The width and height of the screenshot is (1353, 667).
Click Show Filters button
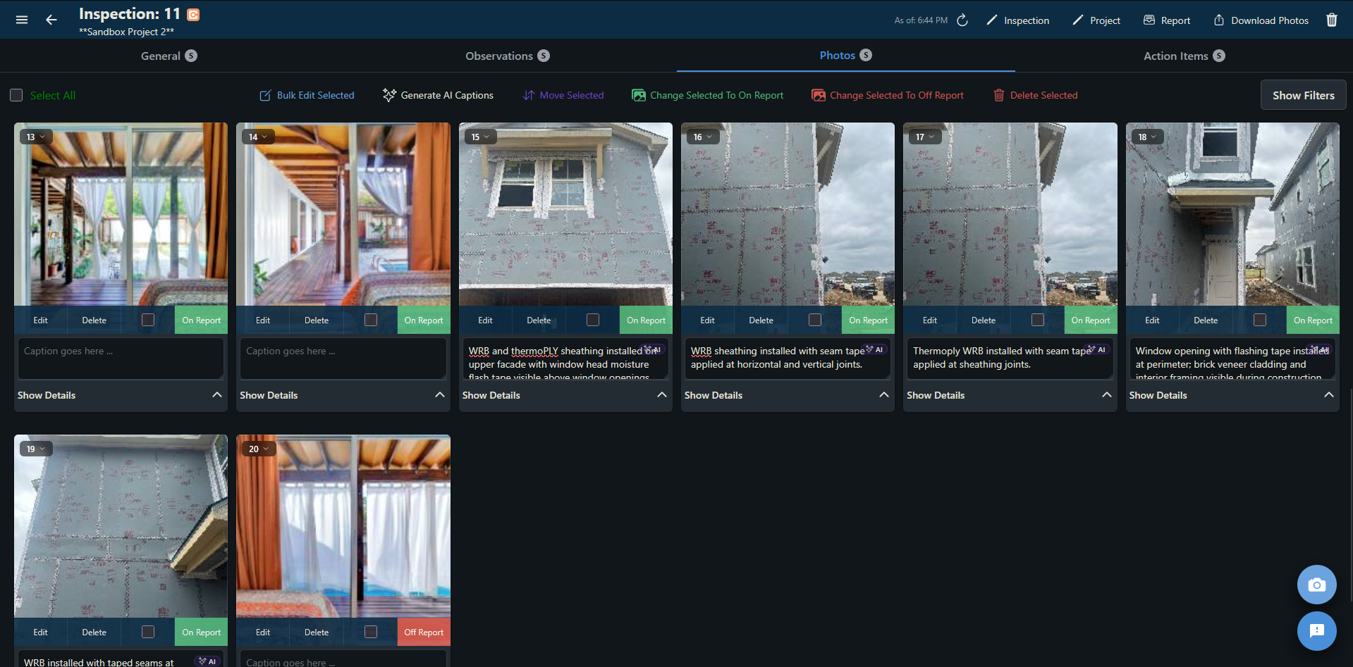(1303, 95)
